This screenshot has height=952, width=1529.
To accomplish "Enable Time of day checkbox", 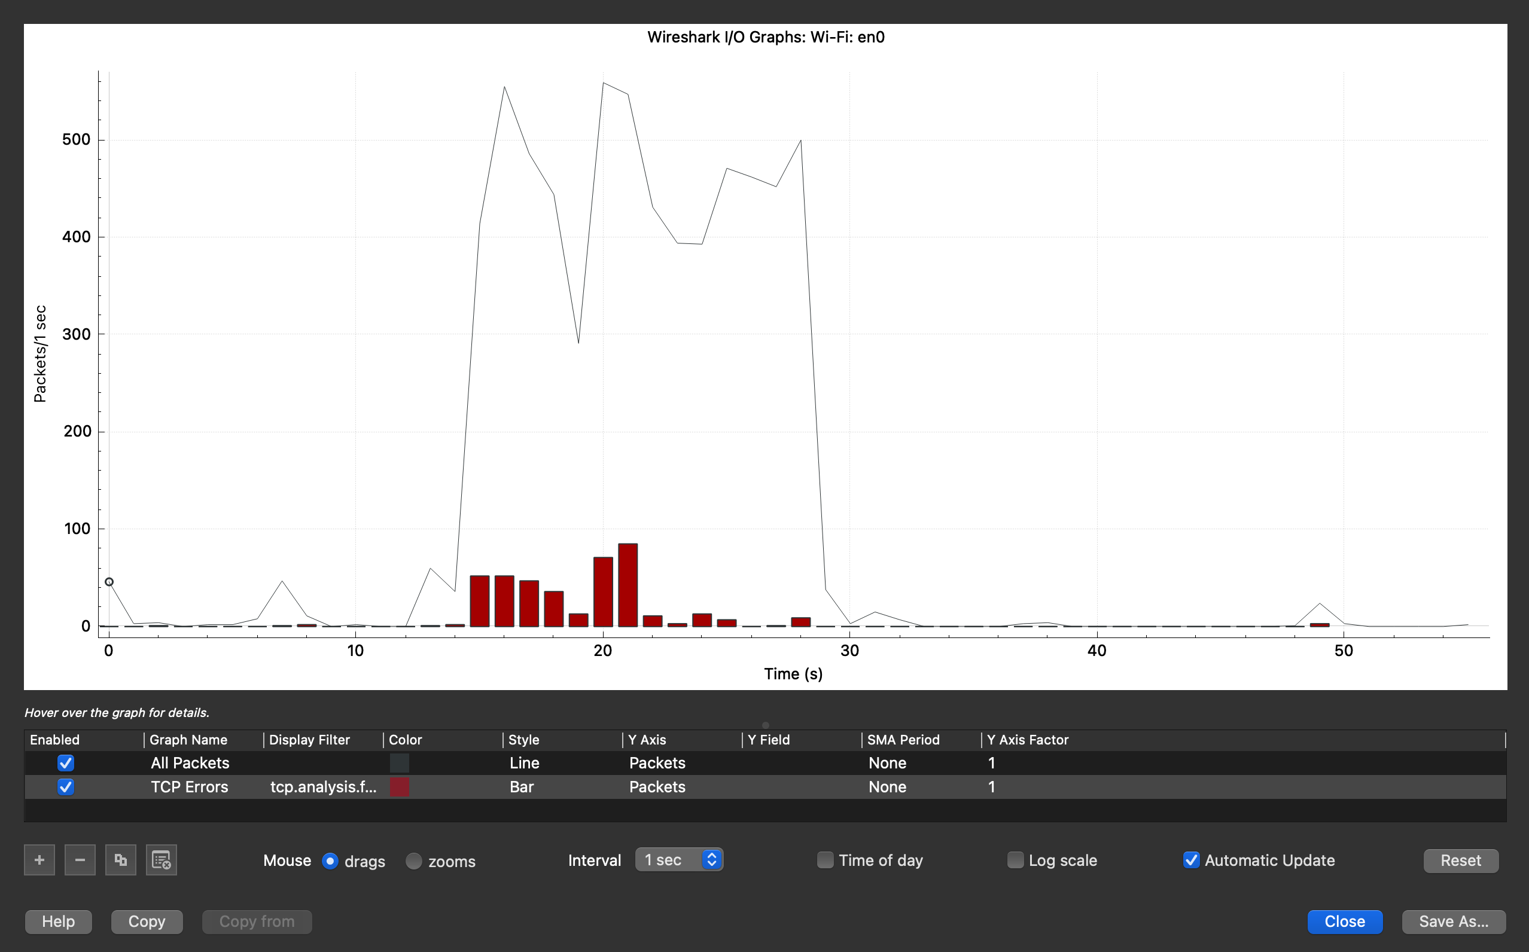I will click(x=825, y=860).
